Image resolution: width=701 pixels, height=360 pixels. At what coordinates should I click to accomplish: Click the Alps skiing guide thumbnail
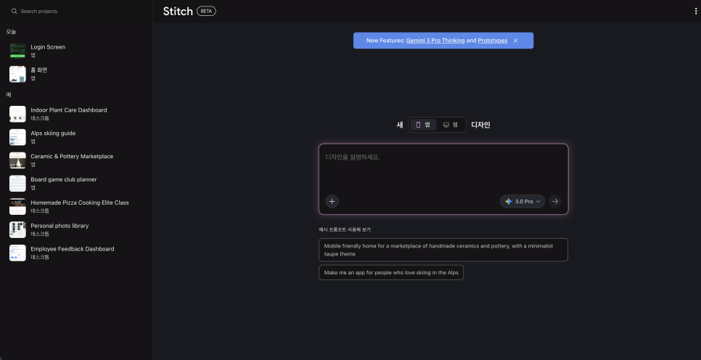[x=18, y=137]
